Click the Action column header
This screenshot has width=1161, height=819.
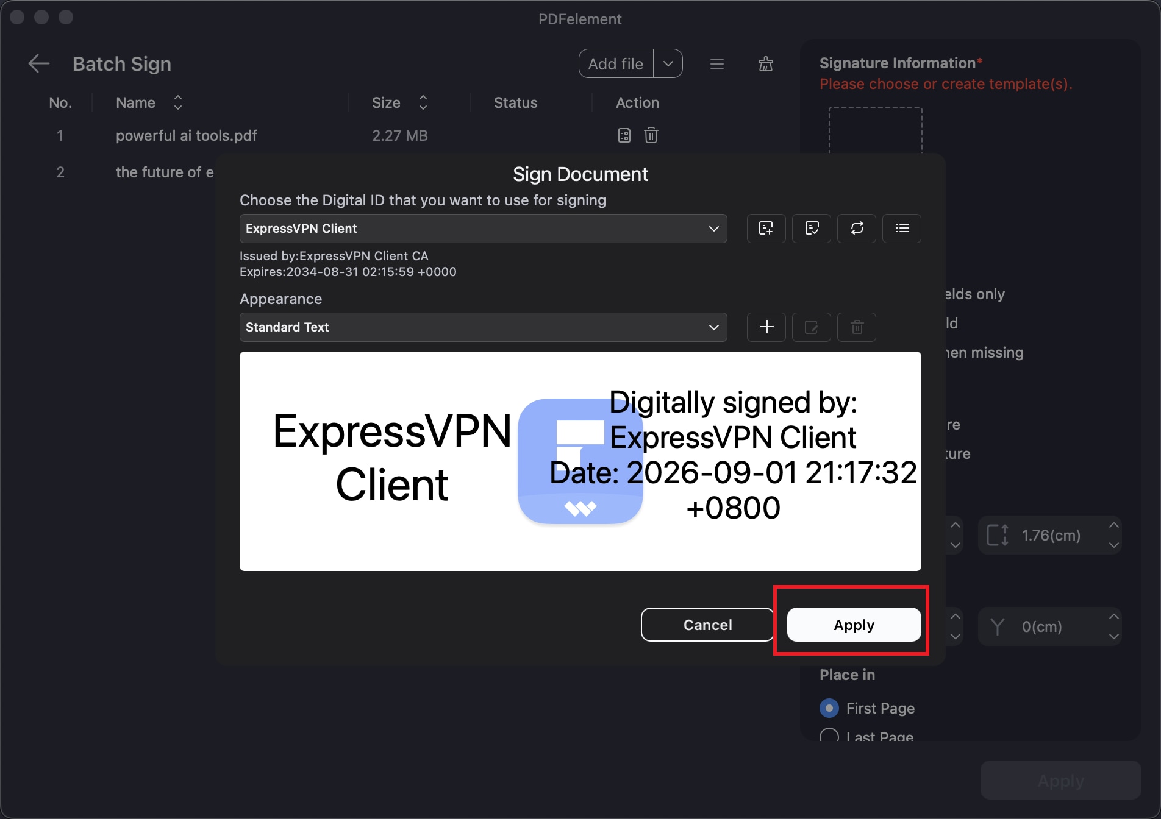coord(637,102)
